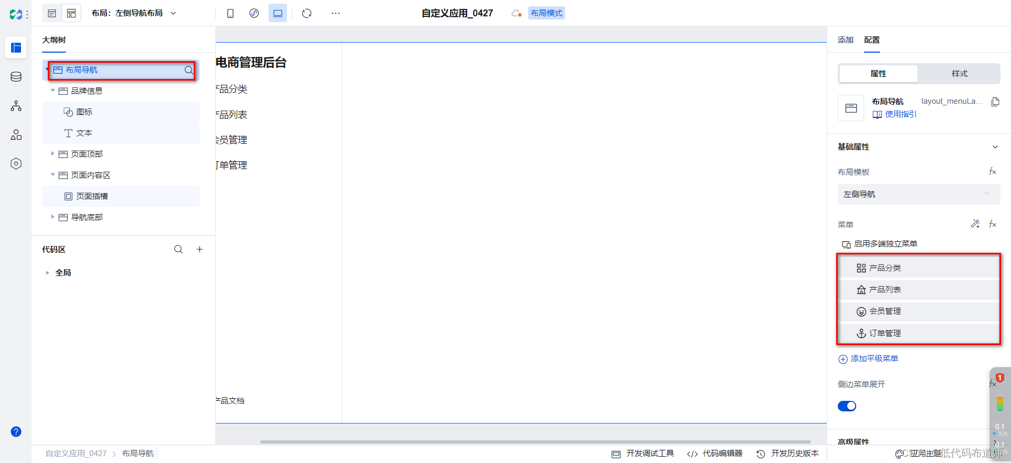1011x463 pixels.
Task: Switch to page list view icon
Action: 52,13
